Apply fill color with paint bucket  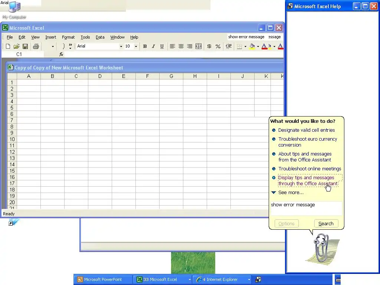click(x=252, y=46)
